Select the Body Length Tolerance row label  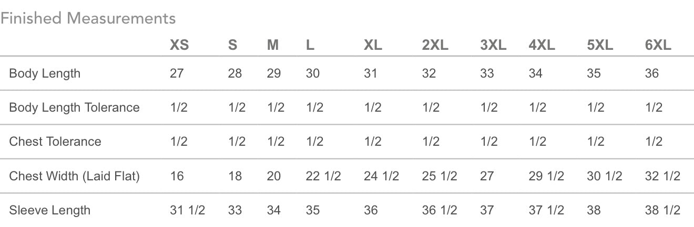tap(74, 107)
